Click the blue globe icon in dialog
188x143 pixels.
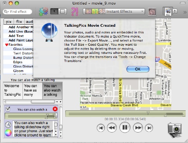49,32
